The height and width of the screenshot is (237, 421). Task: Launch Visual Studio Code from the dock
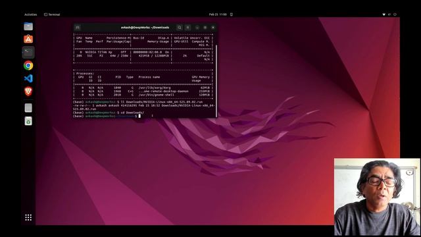28,78
